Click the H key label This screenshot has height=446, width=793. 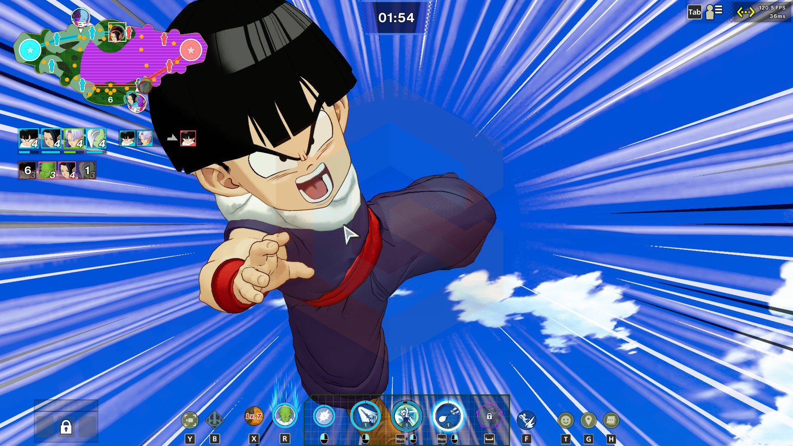click(x=611, y=439)
